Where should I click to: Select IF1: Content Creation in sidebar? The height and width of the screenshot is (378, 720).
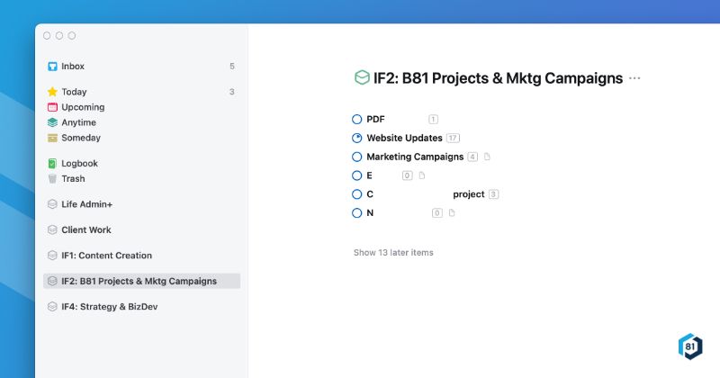pyautogui.click(x=106, y=256)
